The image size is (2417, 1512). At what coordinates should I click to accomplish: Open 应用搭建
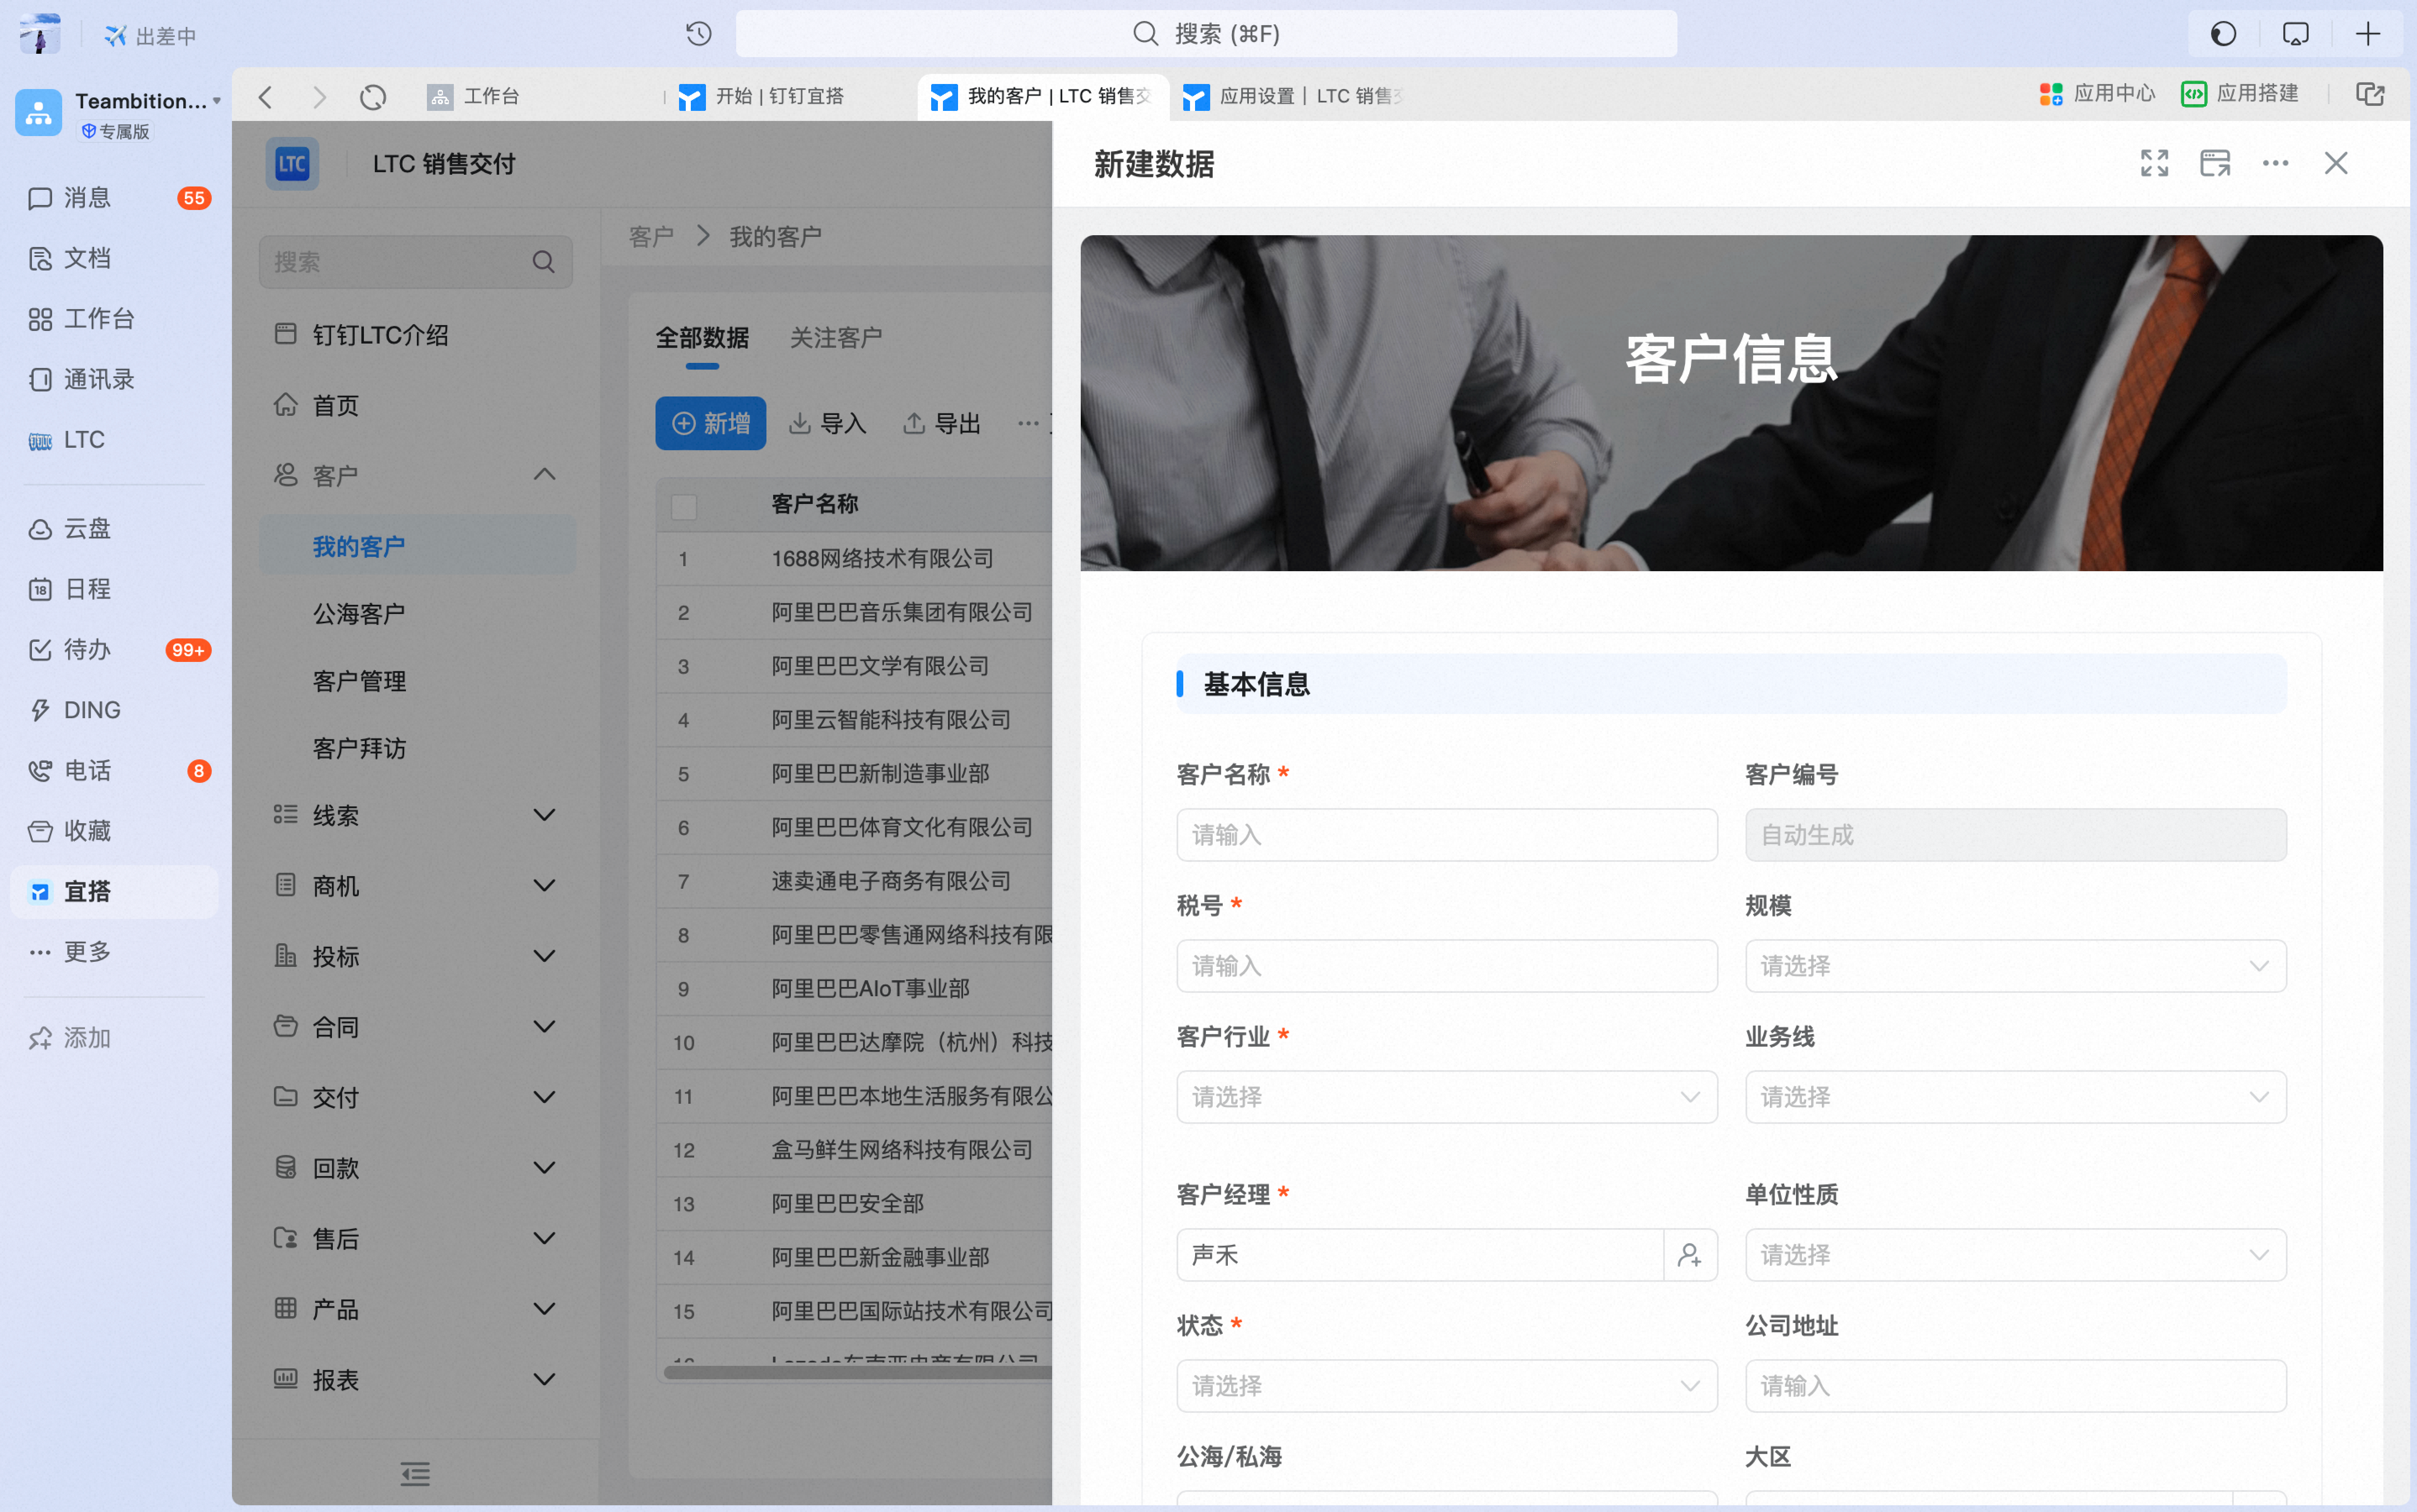2239,94
